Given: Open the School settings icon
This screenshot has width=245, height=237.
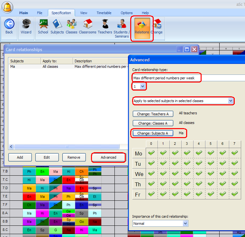Looking at the screenshot, I should tap(43, 24).
